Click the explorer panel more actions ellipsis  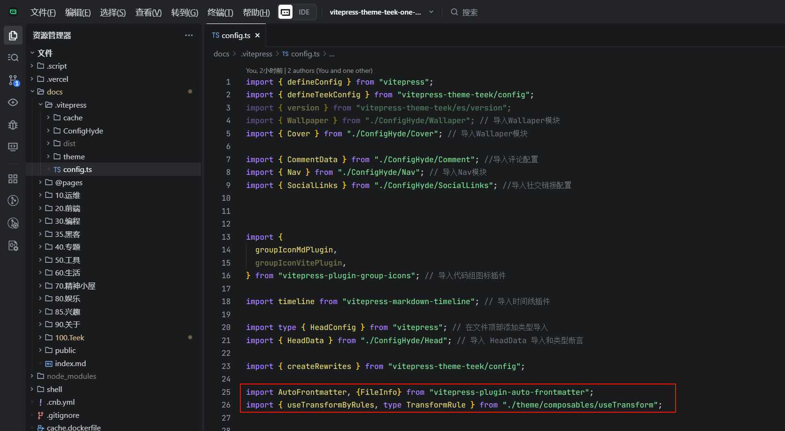(x=189, y=35)
